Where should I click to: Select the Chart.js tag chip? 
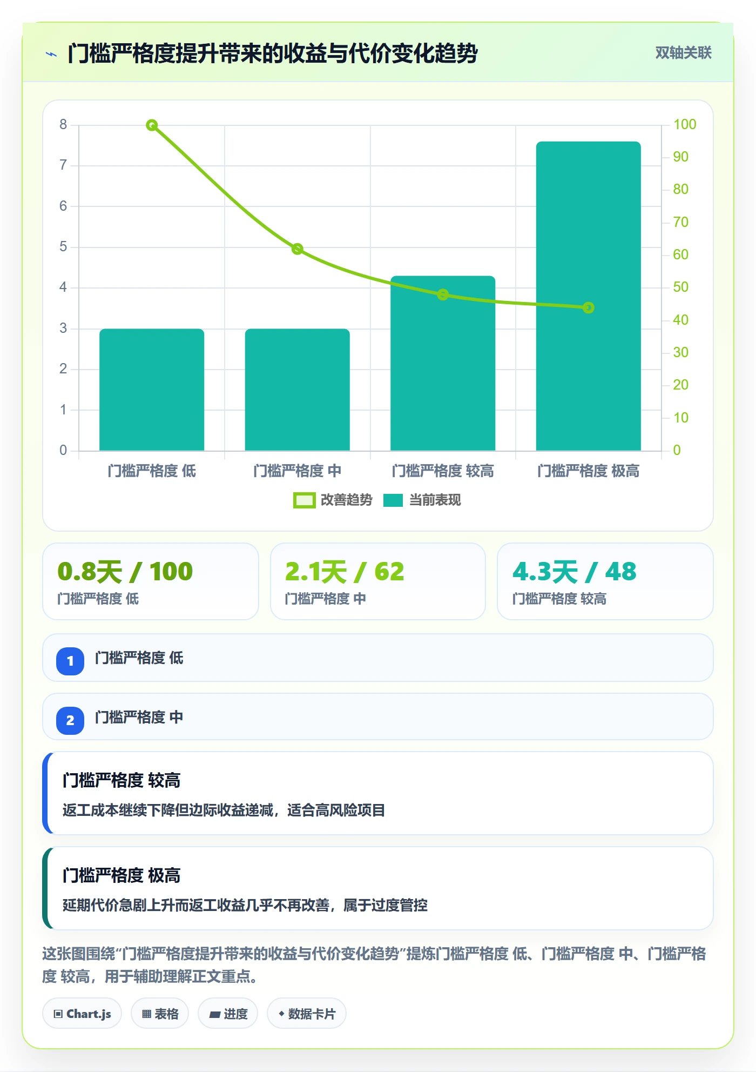[82, 1014]
